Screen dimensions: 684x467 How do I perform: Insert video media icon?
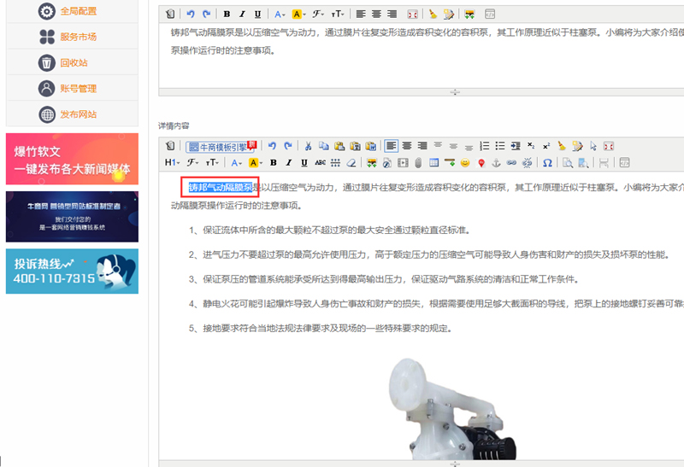tap(403, 162)
